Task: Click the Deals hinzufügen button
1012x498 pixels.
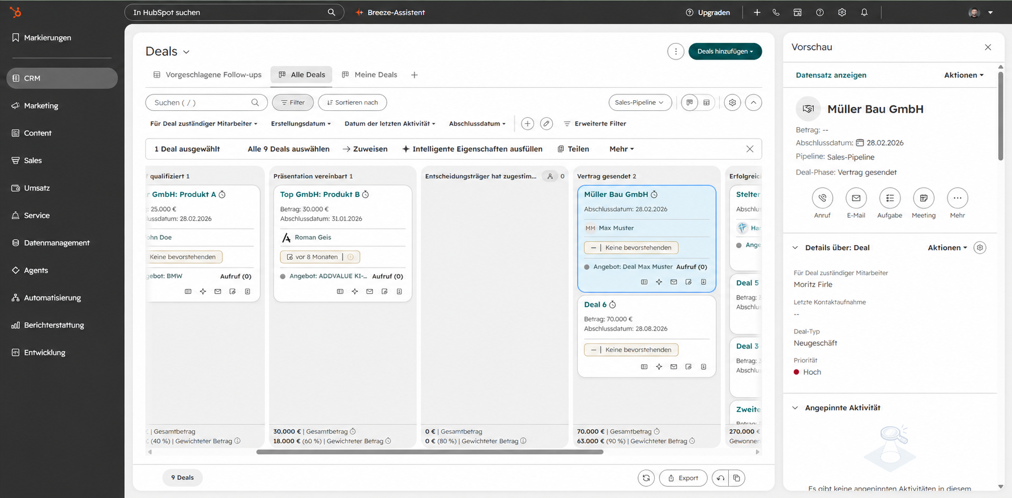Action: coord(725,51)
